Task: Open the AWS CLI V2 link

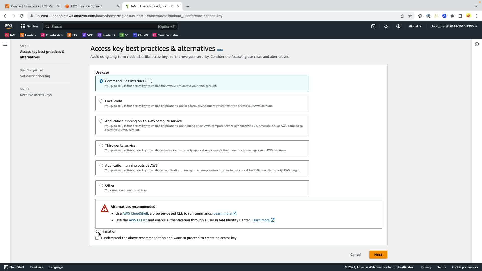Action: tap(138, 220)
